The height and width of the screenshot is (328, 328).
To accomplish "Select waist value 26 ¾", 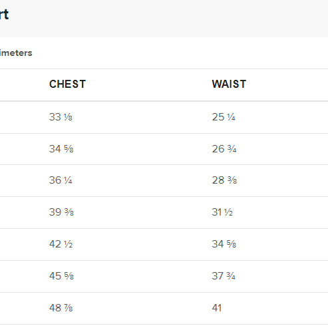I will click(224, 149).
